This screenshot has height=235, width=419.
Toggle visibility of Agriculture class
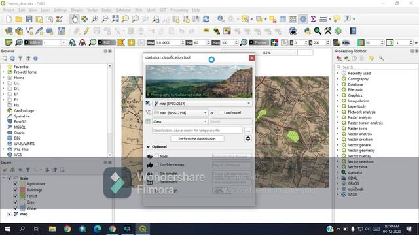pos(16,184)
